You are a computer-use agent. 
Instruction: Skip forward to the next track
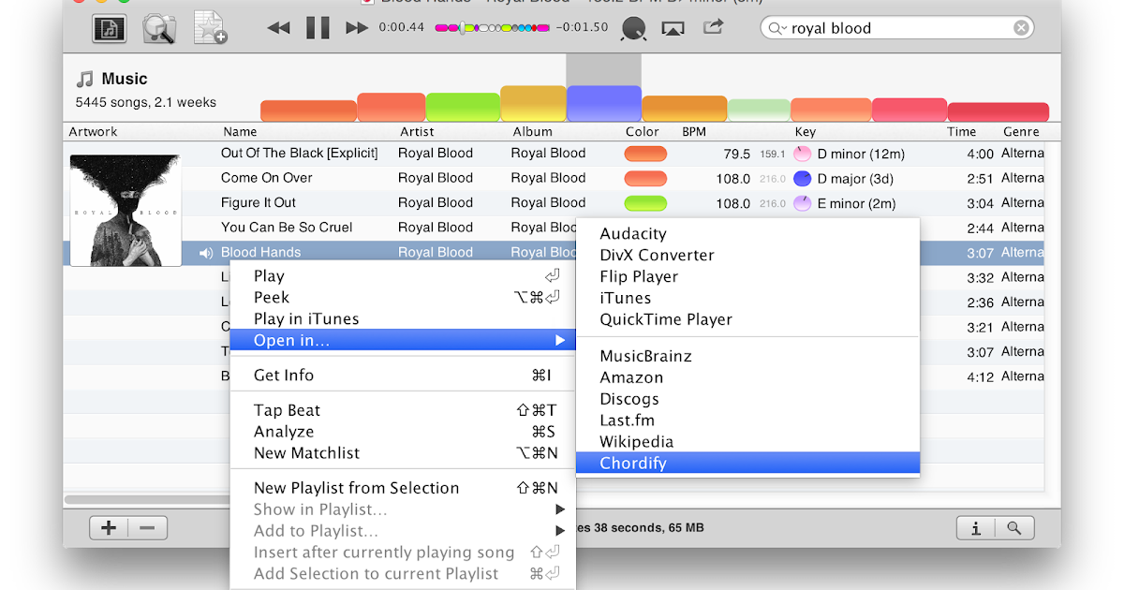(x=357, y=28)
